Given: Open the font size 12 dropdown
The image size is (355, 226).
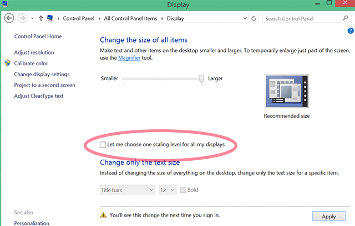Looking at the screenshot, I should [x=168, y=190].
